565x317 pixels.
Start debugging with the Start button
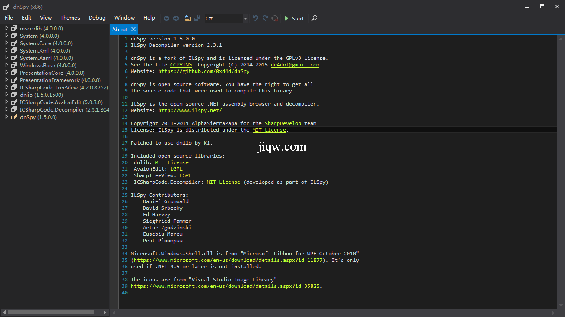294,18
